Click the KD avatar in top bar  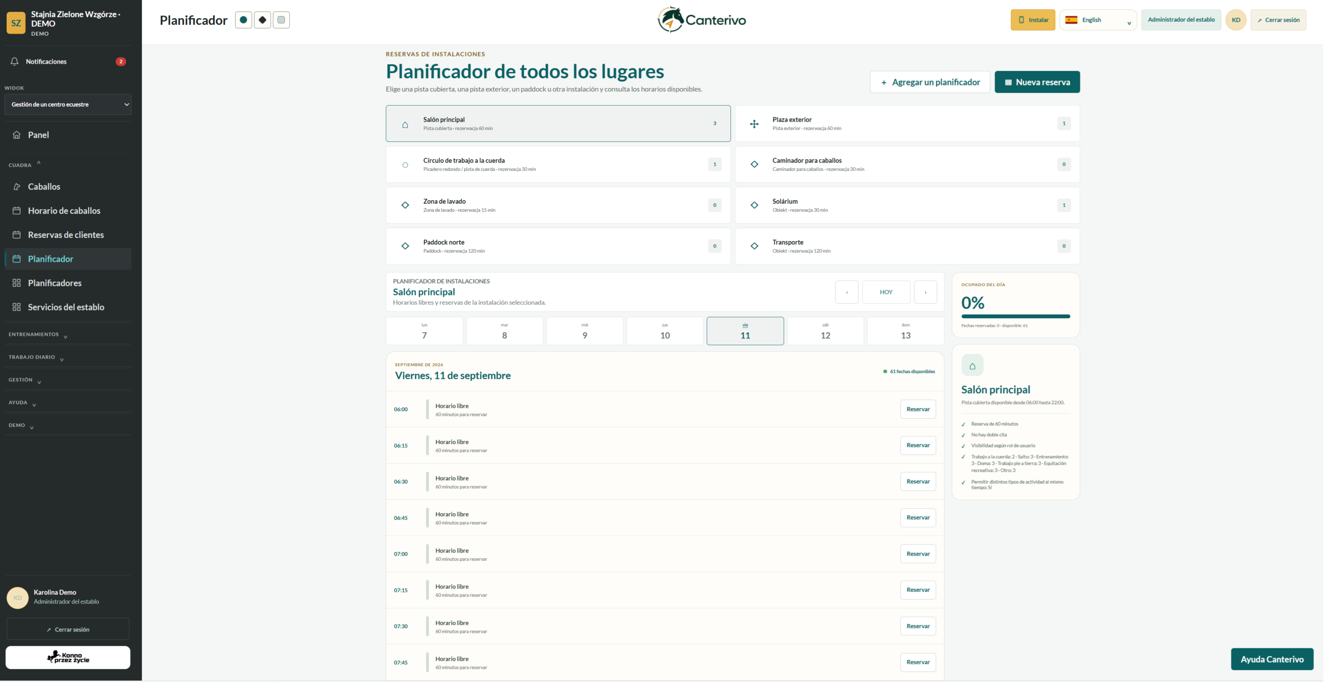[1236, 20]
